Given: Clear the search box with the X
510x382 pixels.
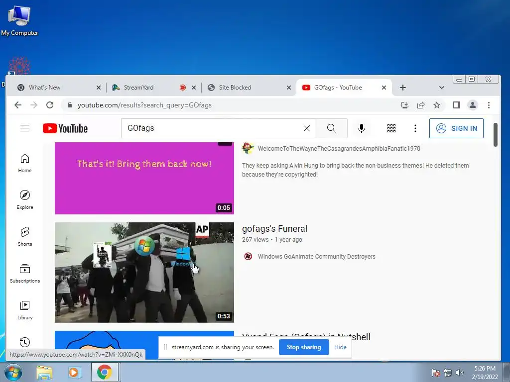Looking at the screenshot, I should click(306, 128).
